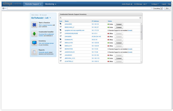Click the green Unattended Installer download icon
Screen dimensions: 173x111
pos(34,34)
